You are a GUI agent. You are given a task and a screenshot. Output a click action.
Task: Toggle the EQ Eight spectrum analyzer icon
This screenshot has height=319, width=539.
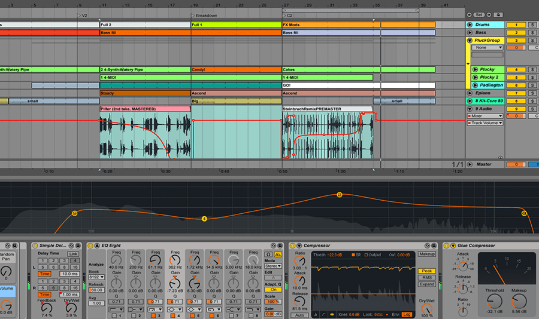click(x=278, y=254)
